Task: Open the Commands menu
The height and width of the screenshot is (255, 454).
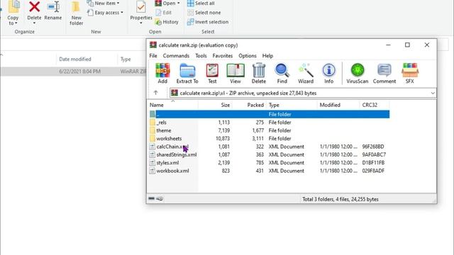Action: (x=176, y=56)
